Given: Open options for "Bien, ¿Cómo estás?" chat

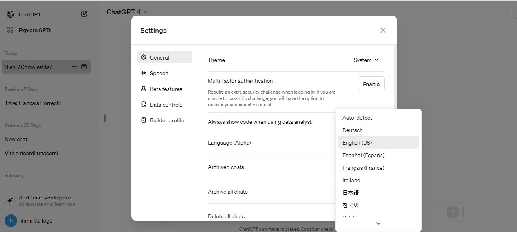Looking at the screenshot, I should click(75, 67).
